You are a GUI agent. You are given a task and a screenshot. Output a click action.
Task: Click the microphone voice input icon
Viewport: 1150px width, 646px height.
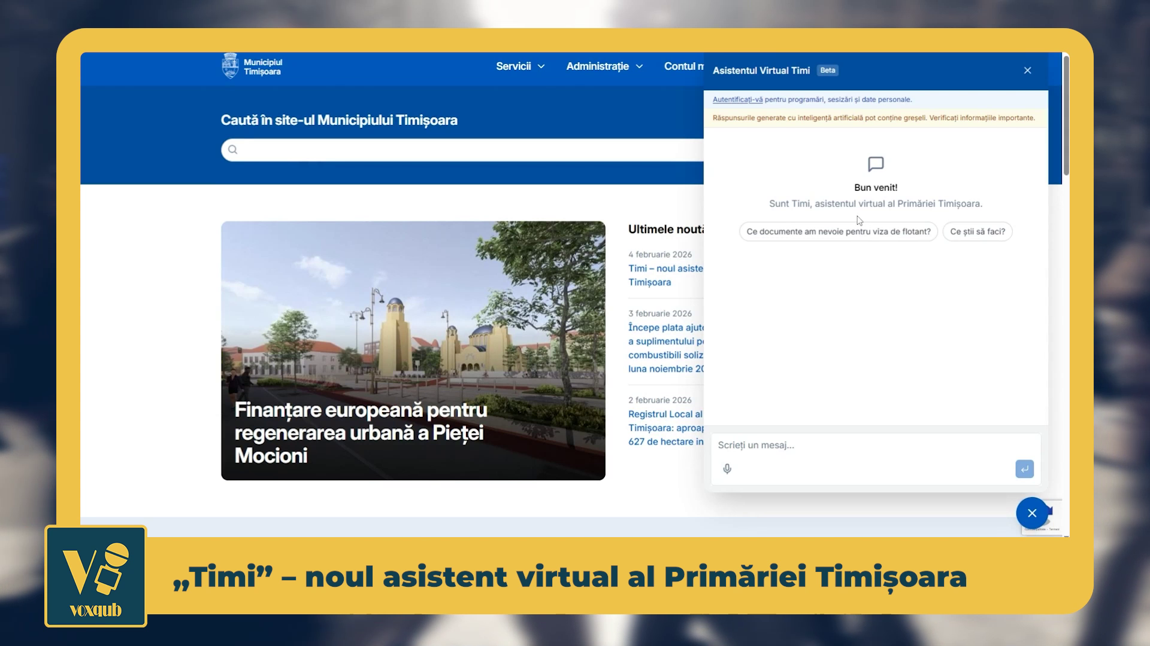(727, 469)
